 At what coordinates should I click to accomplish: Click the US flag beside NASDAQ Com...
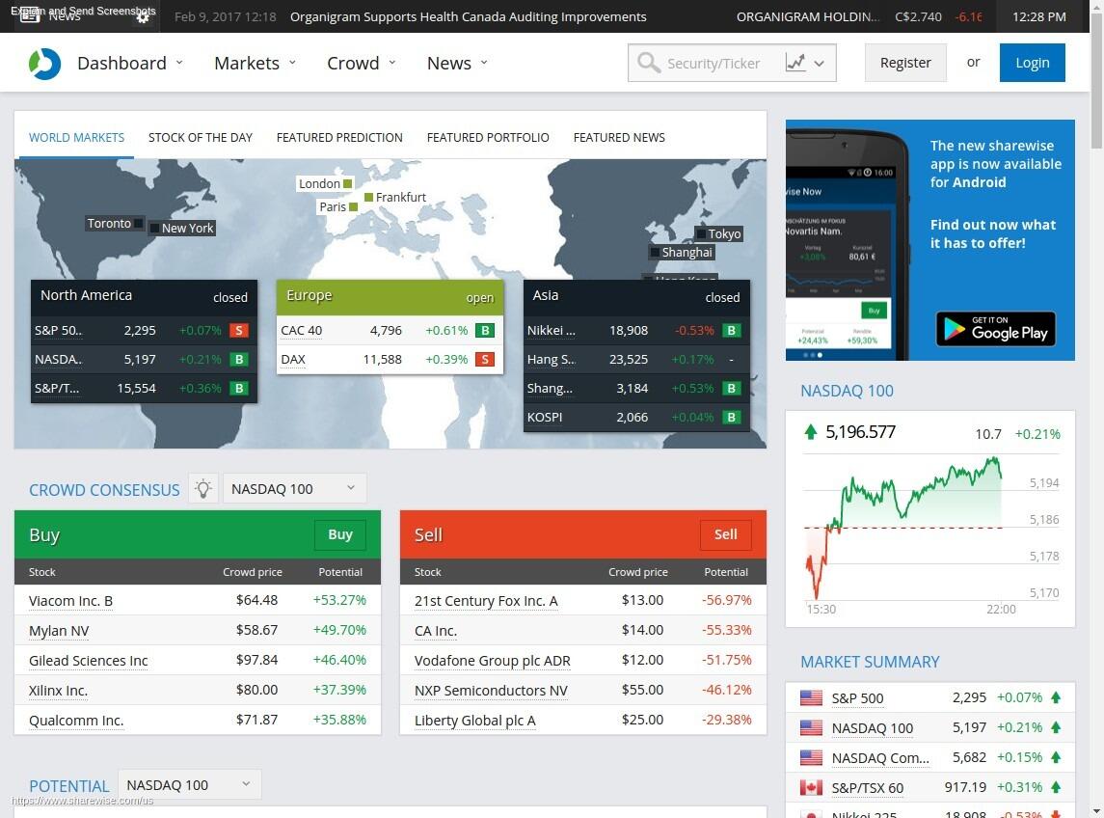coord(811,757)
